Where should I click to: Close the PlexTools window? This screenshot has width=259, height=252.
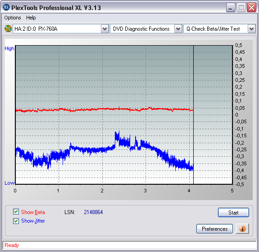tap(251, 7)
